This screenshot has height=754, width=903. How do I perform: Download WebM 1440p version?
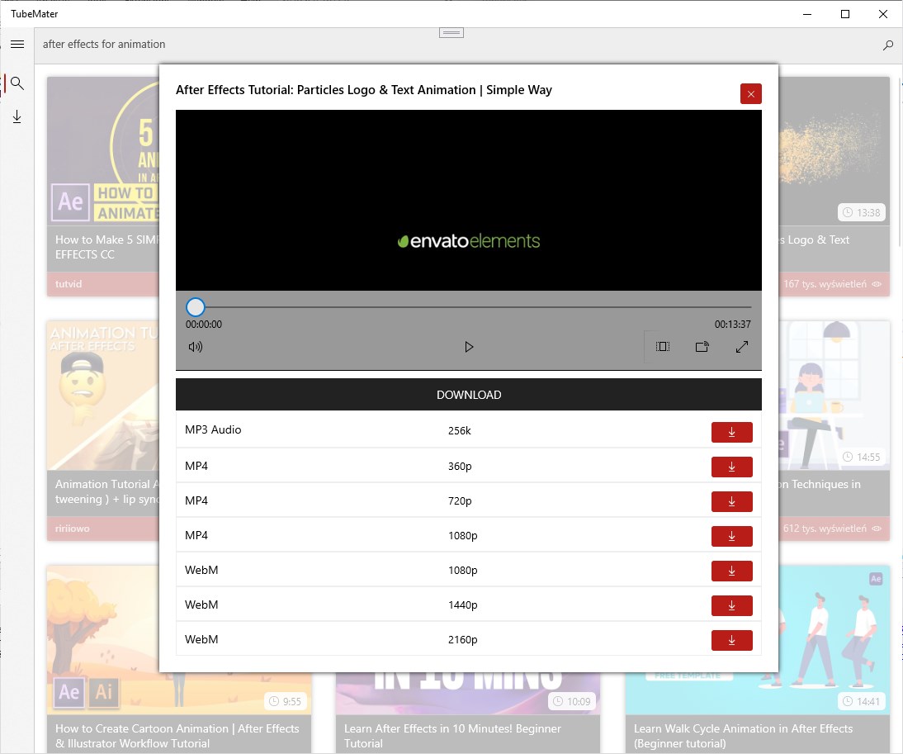[x=732, y=605]
